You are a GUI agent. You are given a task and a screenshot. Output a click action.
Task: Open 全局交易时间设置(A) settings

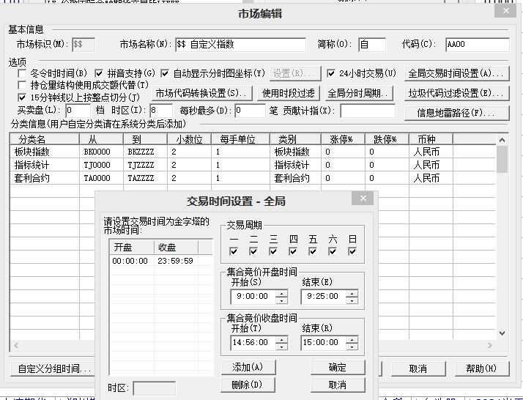tap(457, 73)
